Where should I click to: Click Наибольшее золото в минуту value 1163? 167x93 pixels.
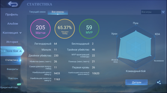click(x=57, y=79)
